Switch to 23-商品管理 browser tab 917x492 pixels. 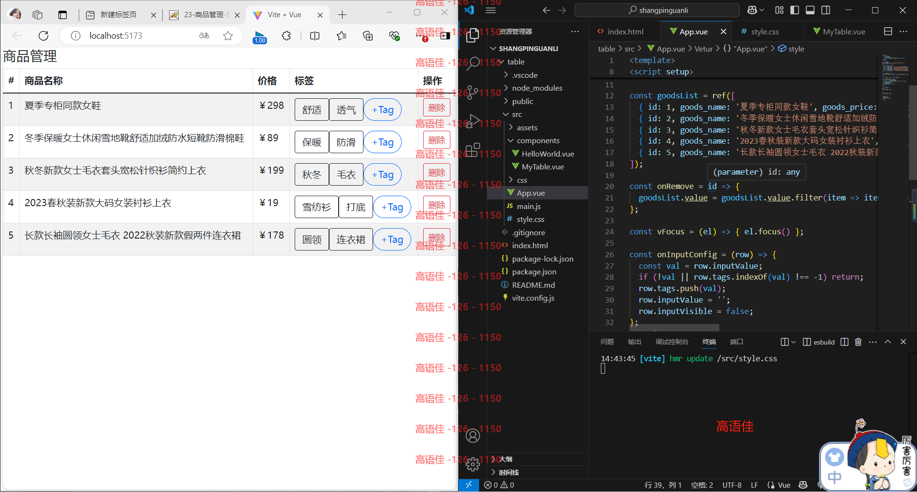pos(204,15)
